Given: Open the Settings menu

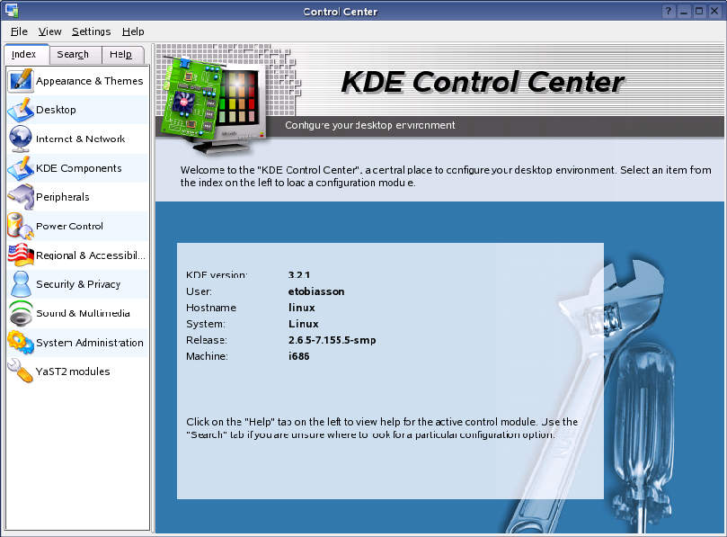Looking at the screenshot, I should pyautogui.click(x=92, y=31).
